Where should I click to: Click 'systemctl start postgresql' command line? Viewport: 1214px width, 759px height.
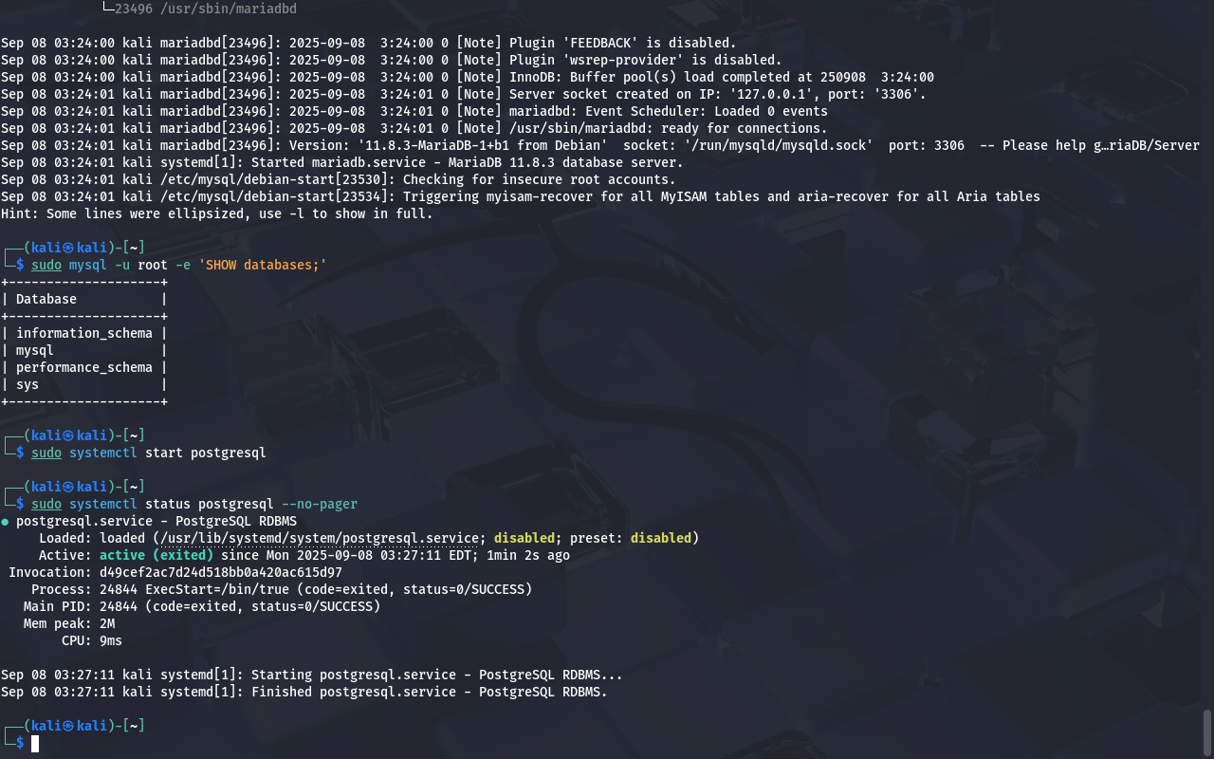click(149, 453)
